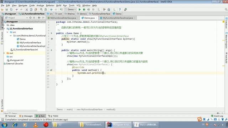Click the Replace toolbar icon

pyautogui.click(x=46, y=10)
